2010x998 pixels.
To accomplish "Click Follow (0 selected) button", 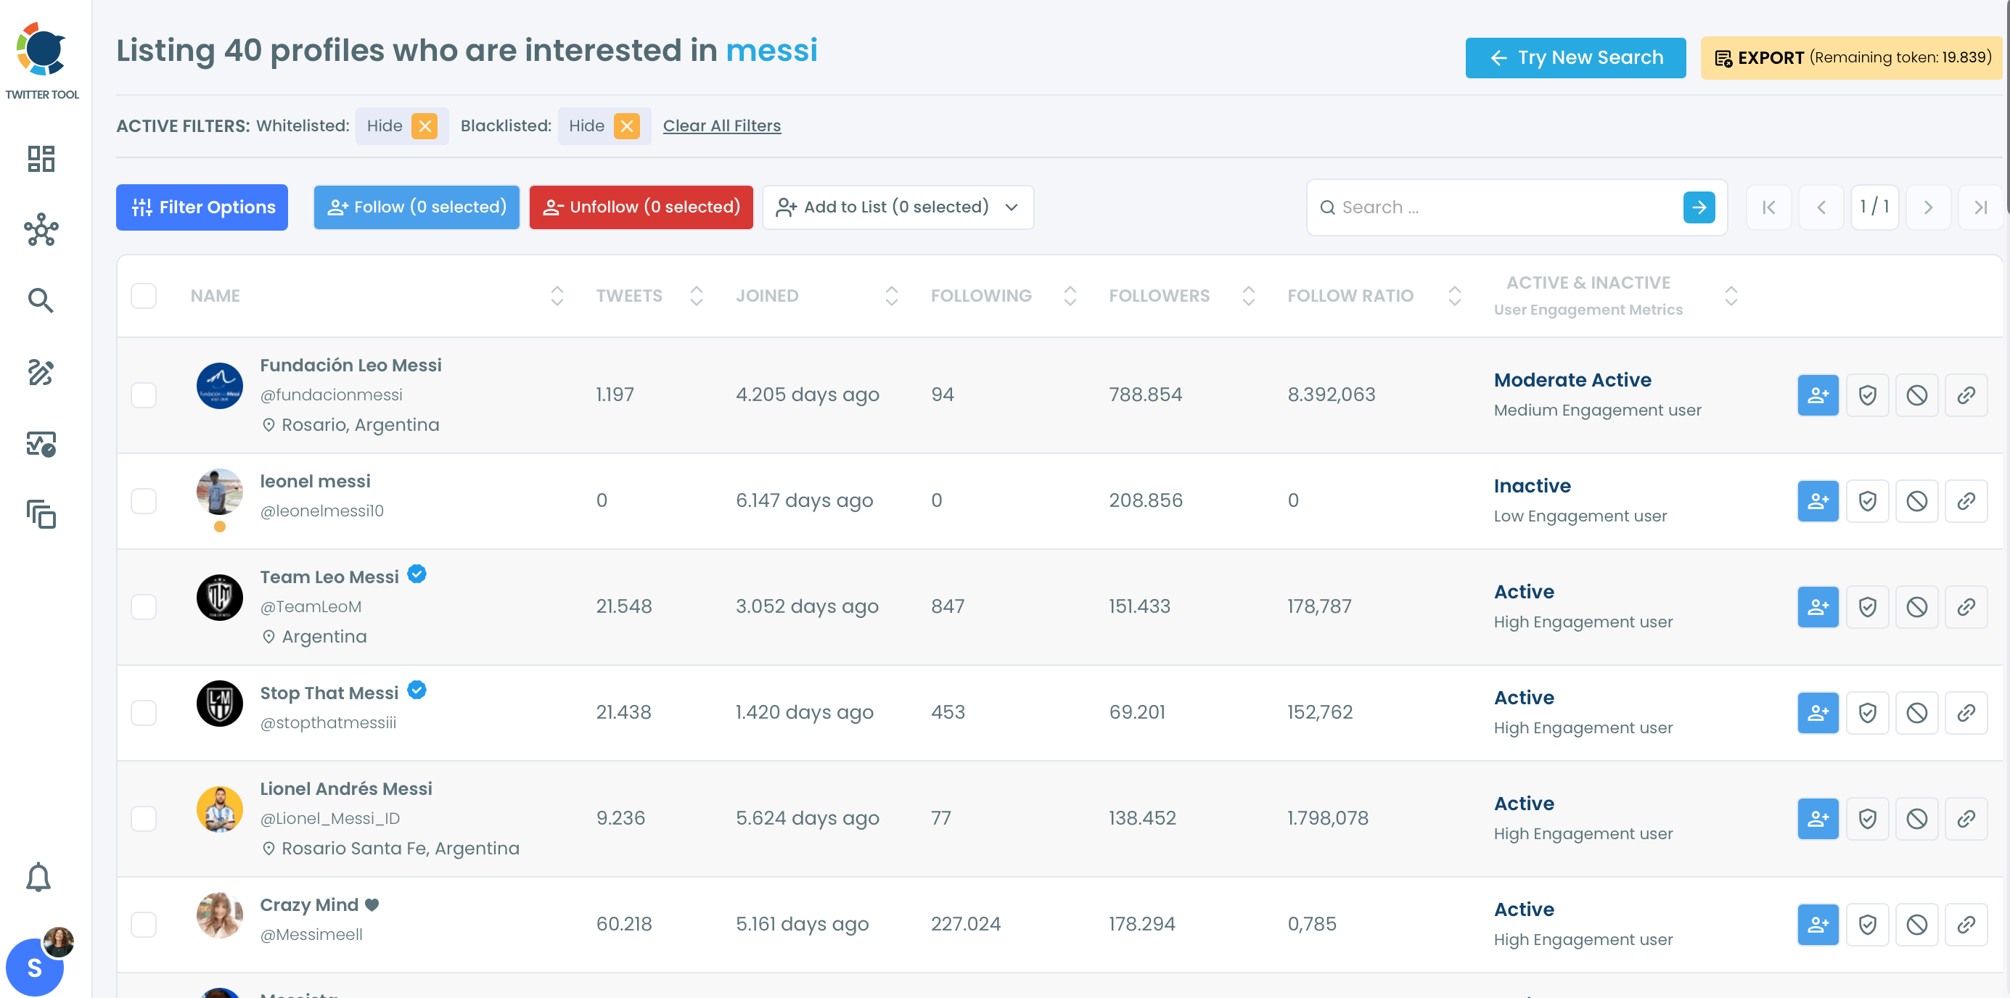I will pyautogui.click(x=417, y=207).
